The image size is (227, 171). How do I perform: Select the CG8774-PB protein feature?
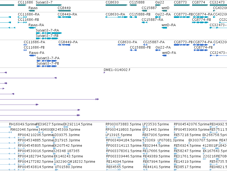click(x=201, y=50)
